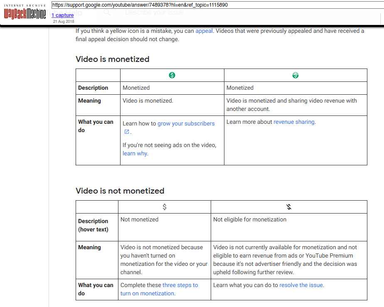Click Description header in monetized table

coord(98,88)
